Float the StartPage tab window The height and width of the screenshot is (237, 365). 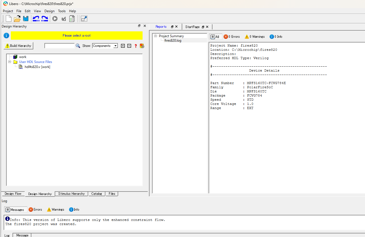pos(203,27)
